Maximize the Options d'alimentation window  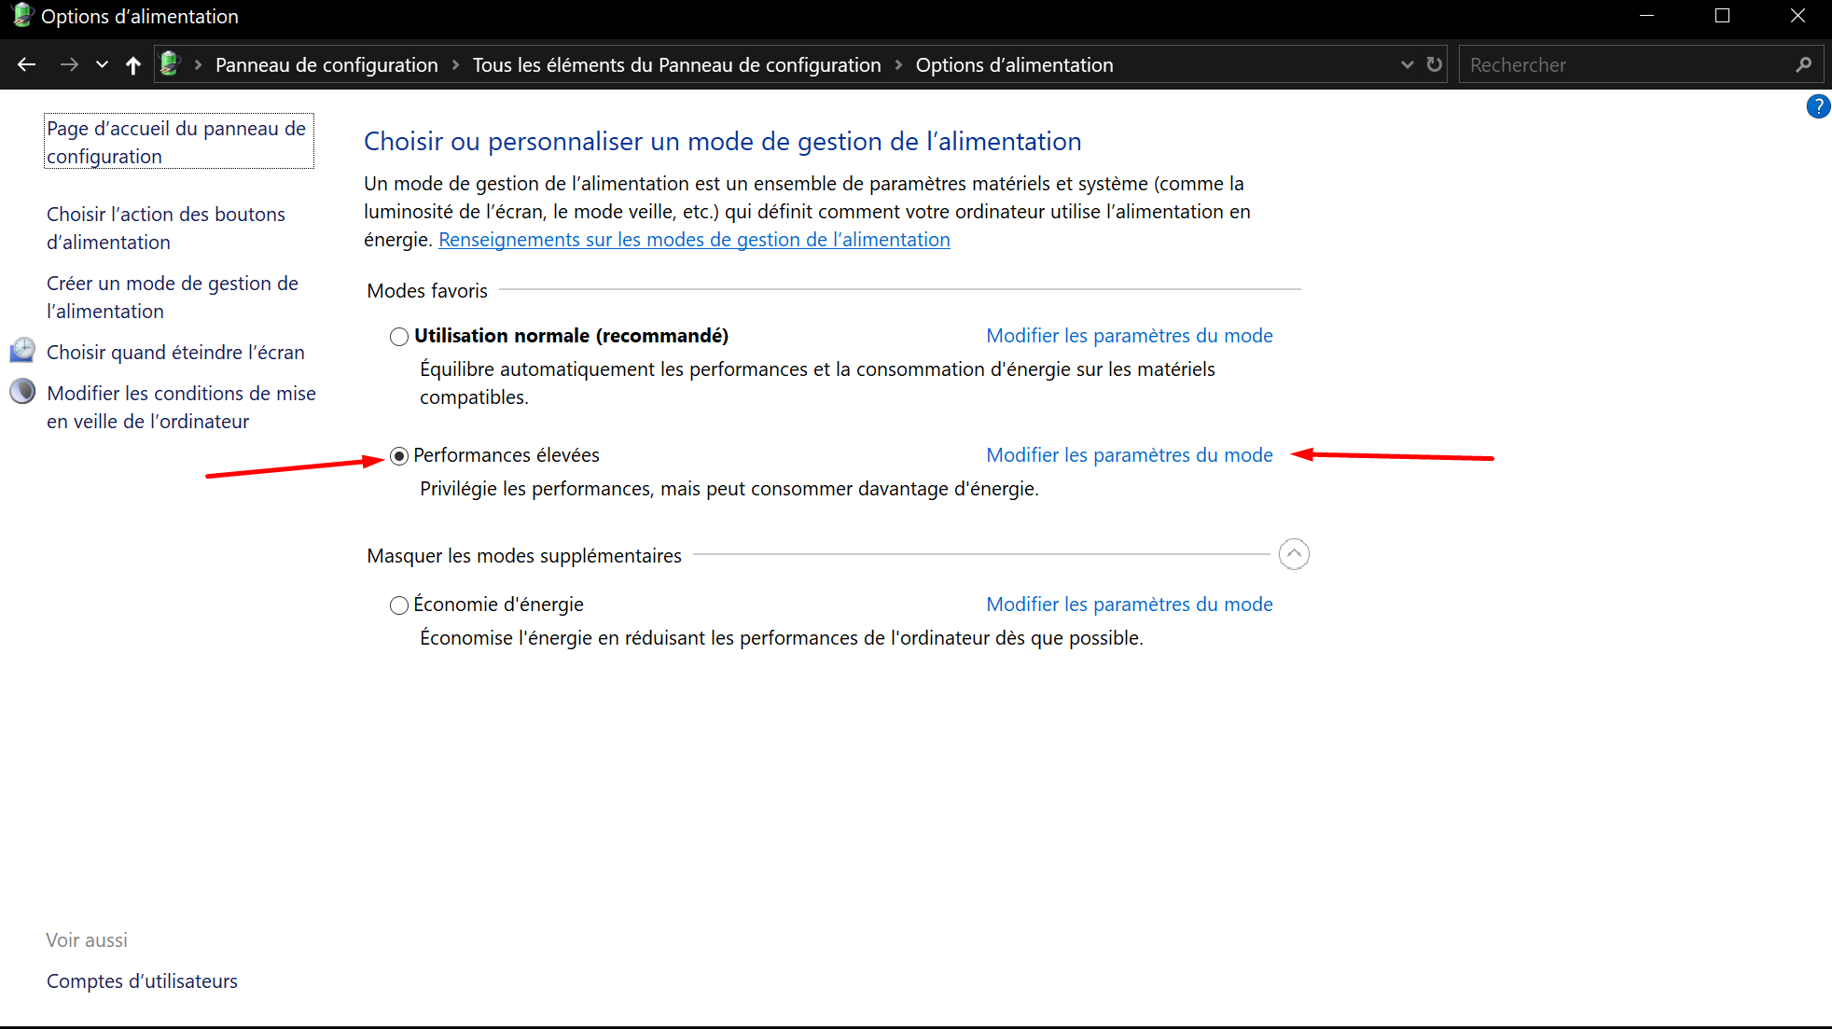(1723, 16)
